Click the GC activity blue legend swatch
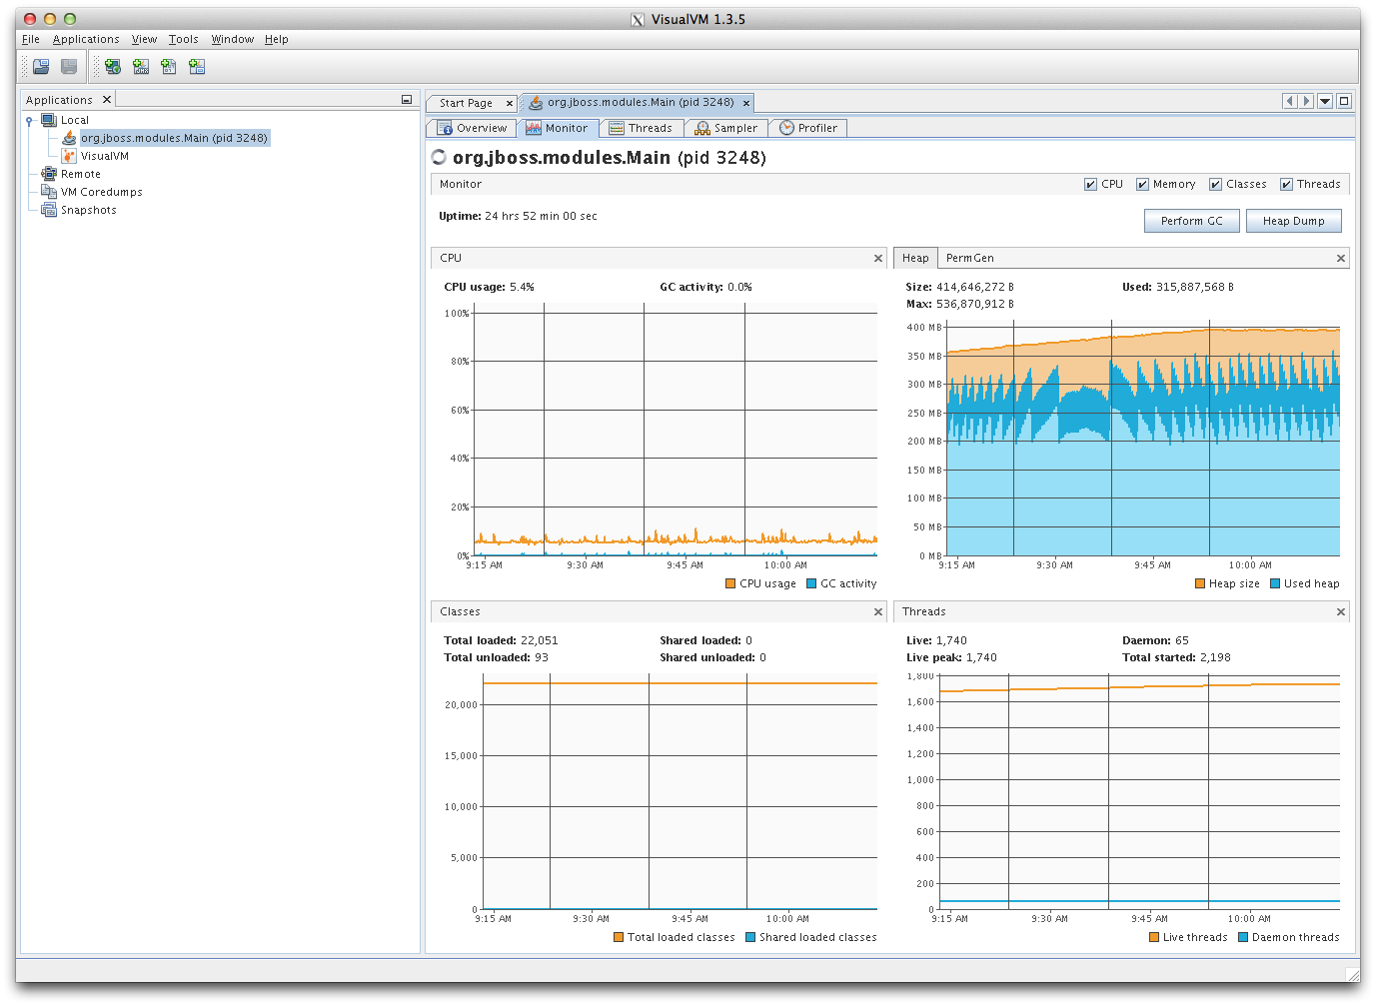The height and width of the screenshot is (1006, 1376). (x=811, y=583)
